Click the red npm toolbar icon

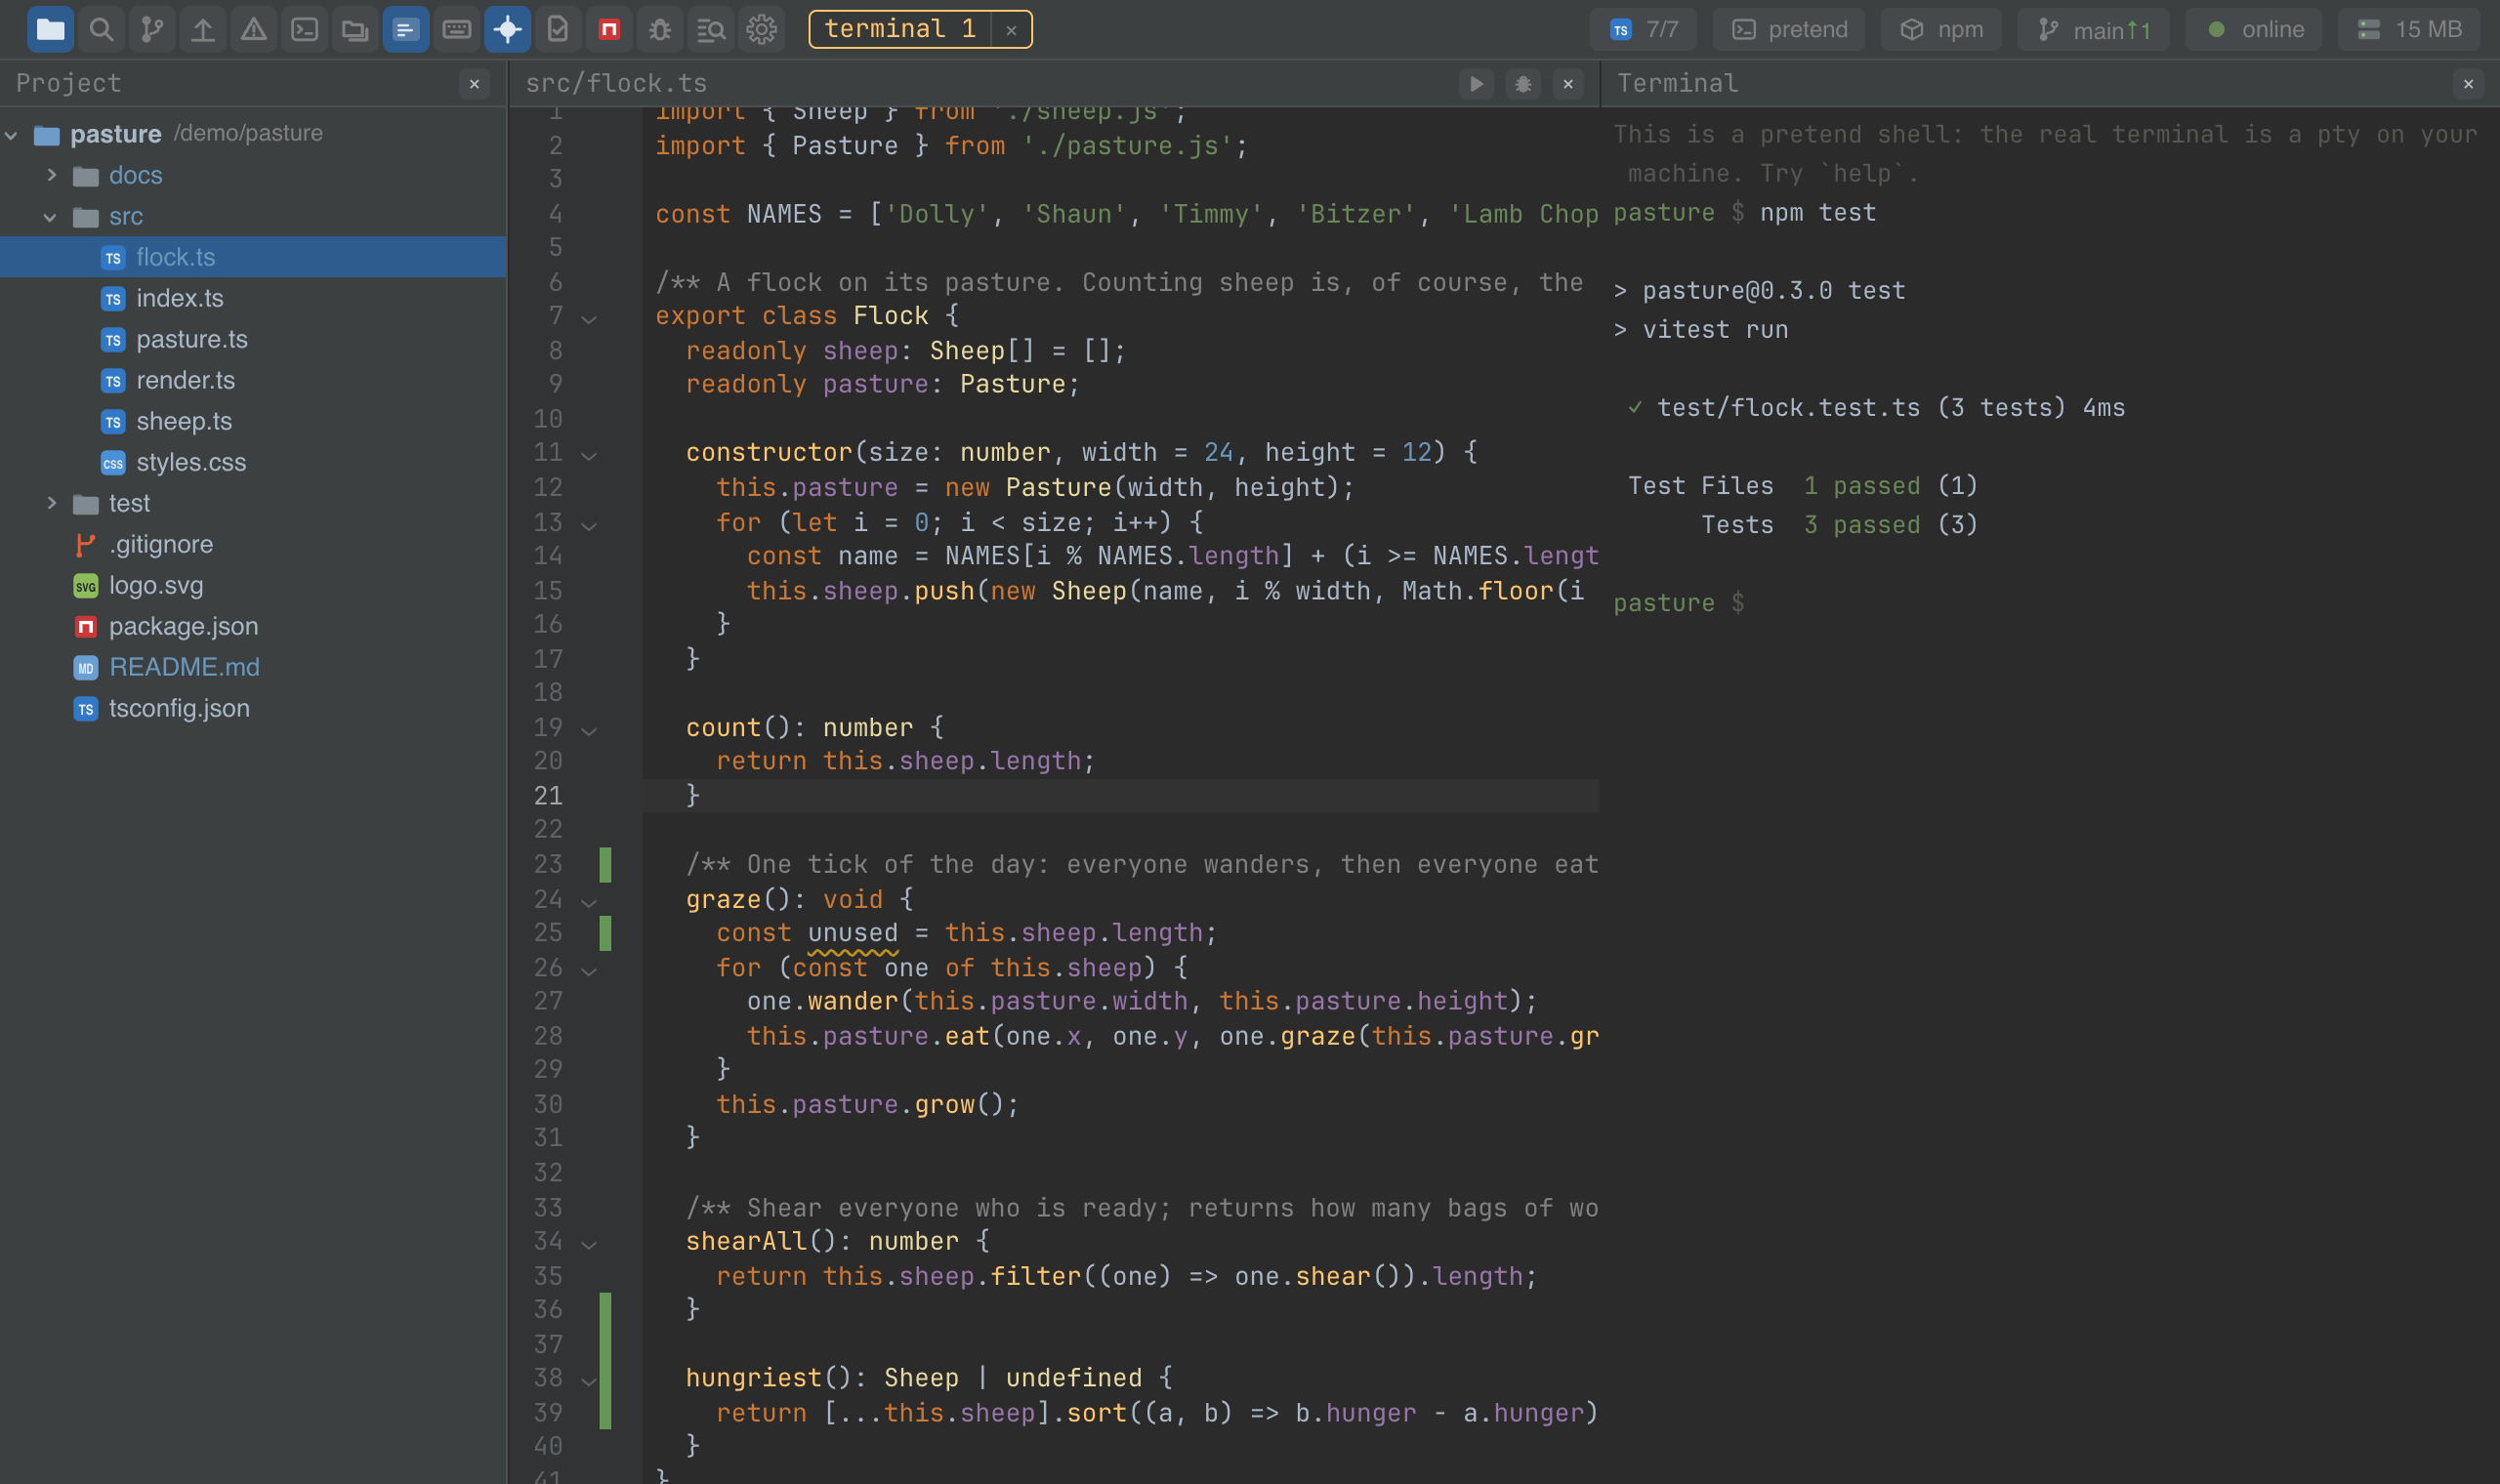tap(609, 29)
